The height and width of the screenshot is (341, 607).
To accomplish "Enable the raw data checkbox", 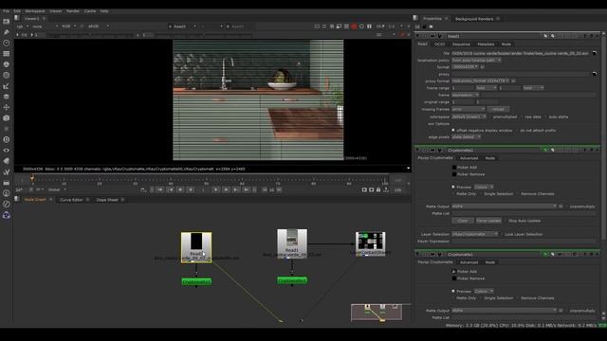I will (522, 117).
